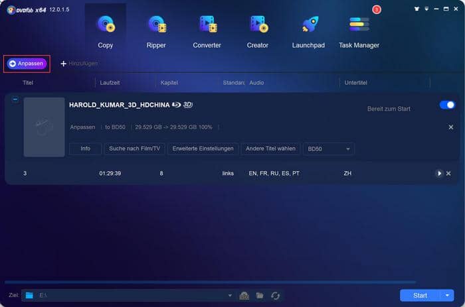Image resolution: width=465 pixels, height=307 pixels.
Task: Maximize the DVDFab window
Action: [446, 9]
